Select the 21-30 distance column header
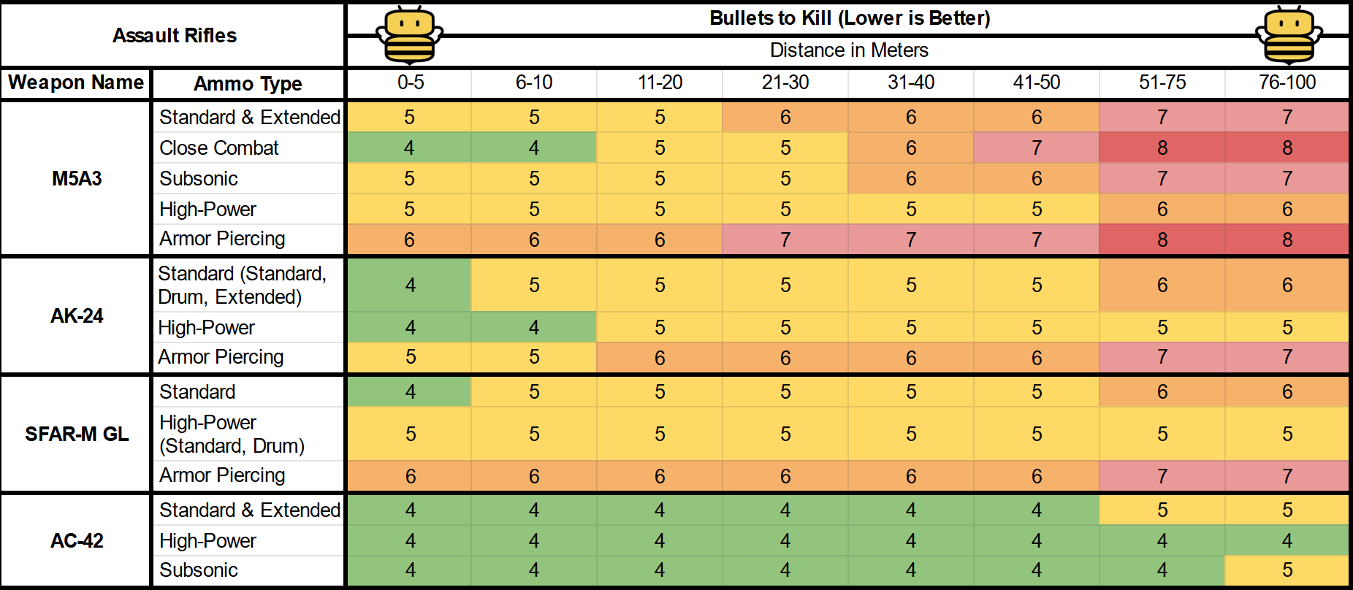The width and height of the screenshot is (1353, 590). (x=785, y=83)
